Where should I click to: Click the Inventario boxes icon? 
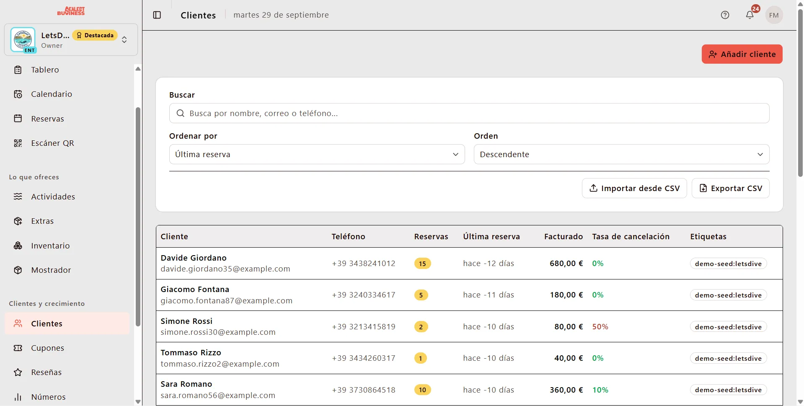click(x=18, y=246)
